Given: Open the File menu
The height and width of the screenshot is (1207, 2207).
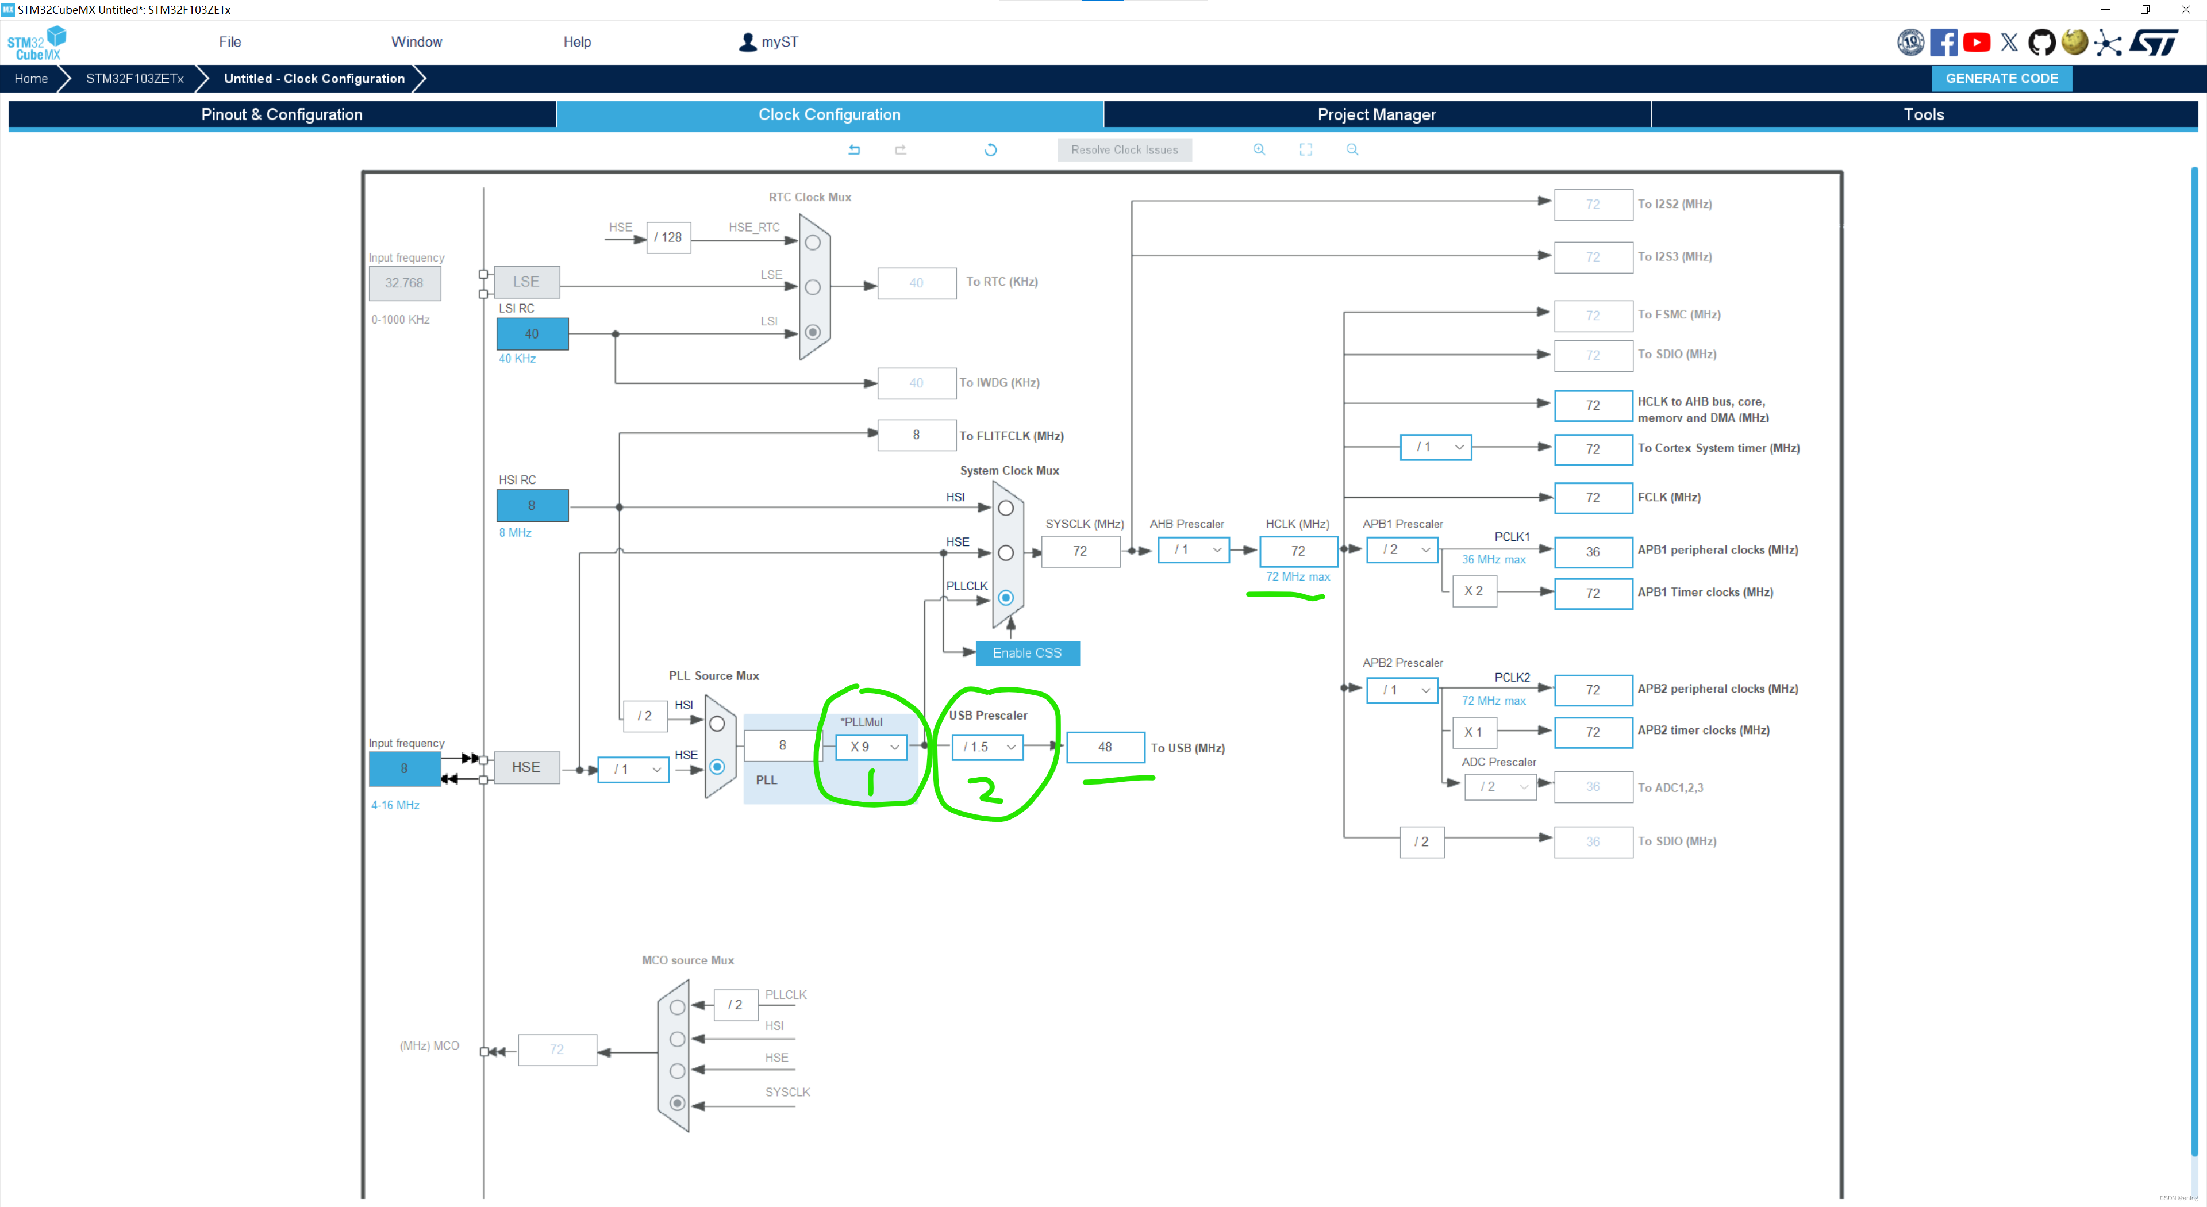Looking at the screenshot, I should click(230, 42).
